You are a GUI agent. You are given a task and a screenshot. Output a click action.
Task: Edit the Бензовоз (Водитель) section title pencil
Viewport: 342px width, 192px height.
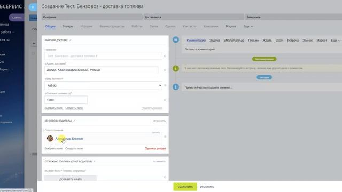[74, 121]
